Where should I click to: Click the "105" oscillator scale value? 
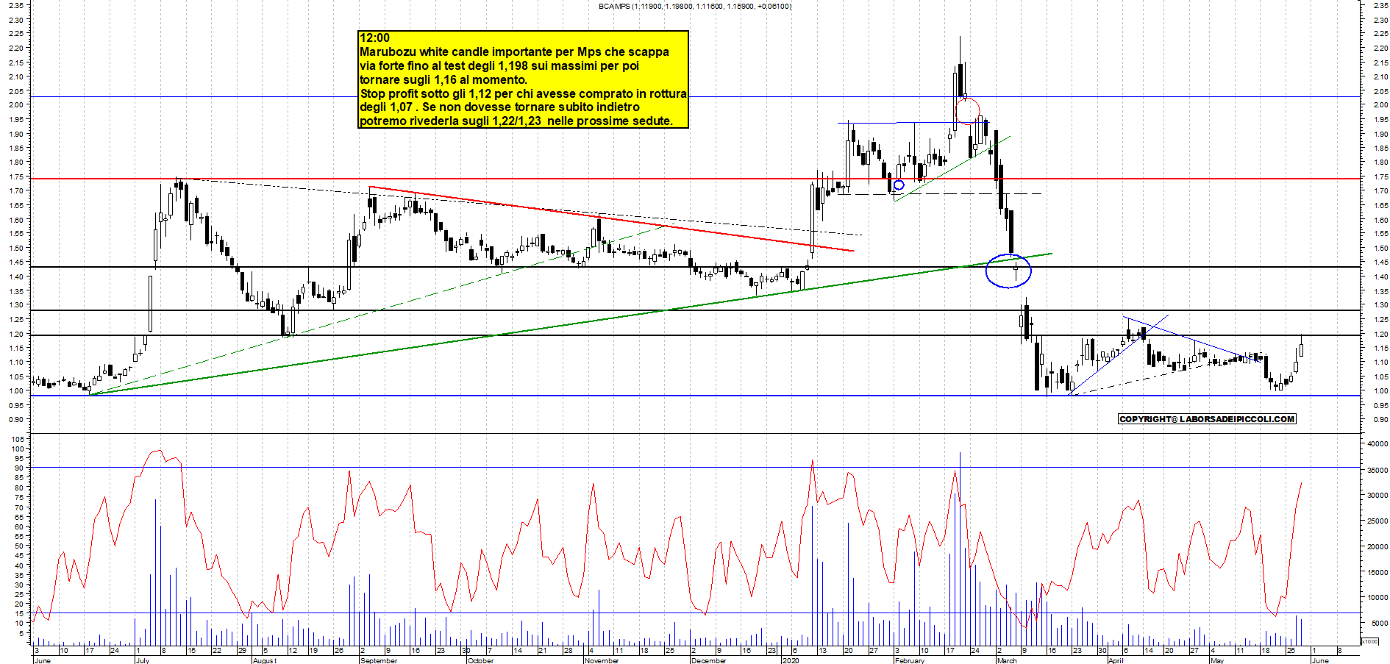pos(18,438)
